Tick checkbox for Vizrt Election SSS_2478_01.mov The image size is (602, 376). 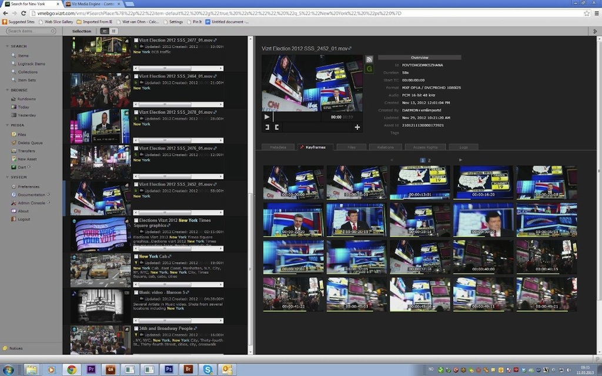coord(136,112)
